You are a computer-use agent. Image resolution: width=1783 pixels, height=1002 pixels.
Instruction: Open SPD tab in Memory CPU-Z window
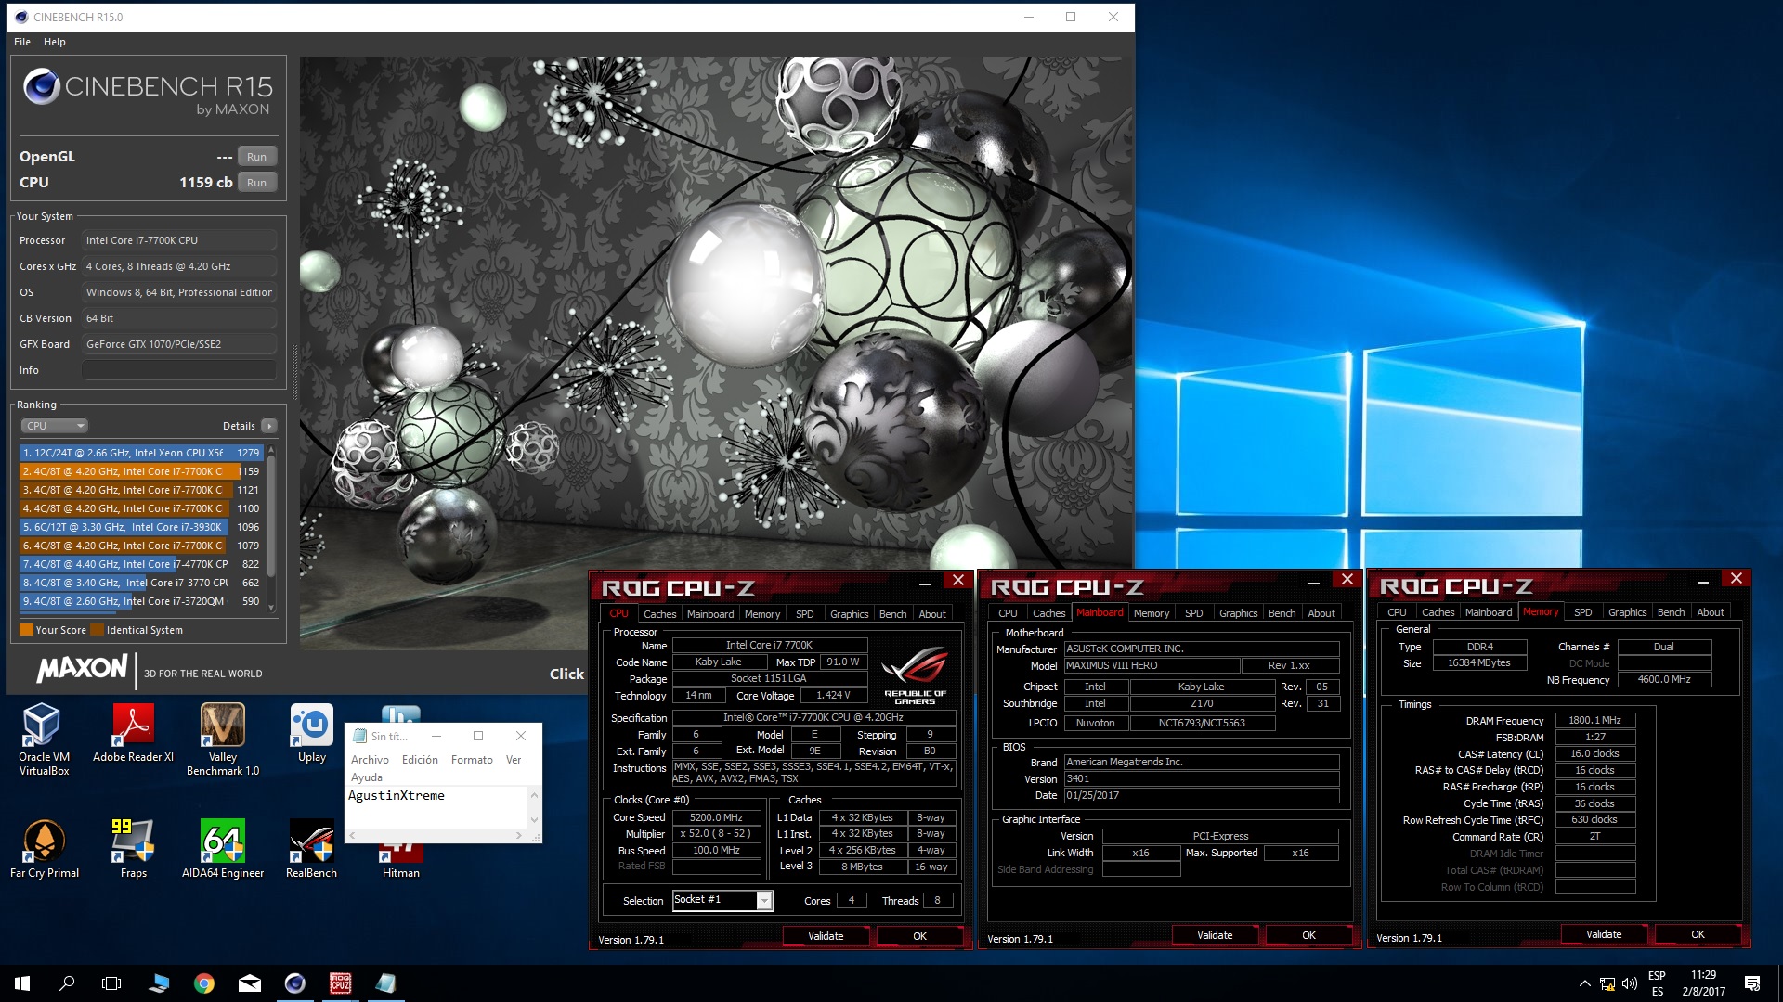click(x=1582, y=612)
